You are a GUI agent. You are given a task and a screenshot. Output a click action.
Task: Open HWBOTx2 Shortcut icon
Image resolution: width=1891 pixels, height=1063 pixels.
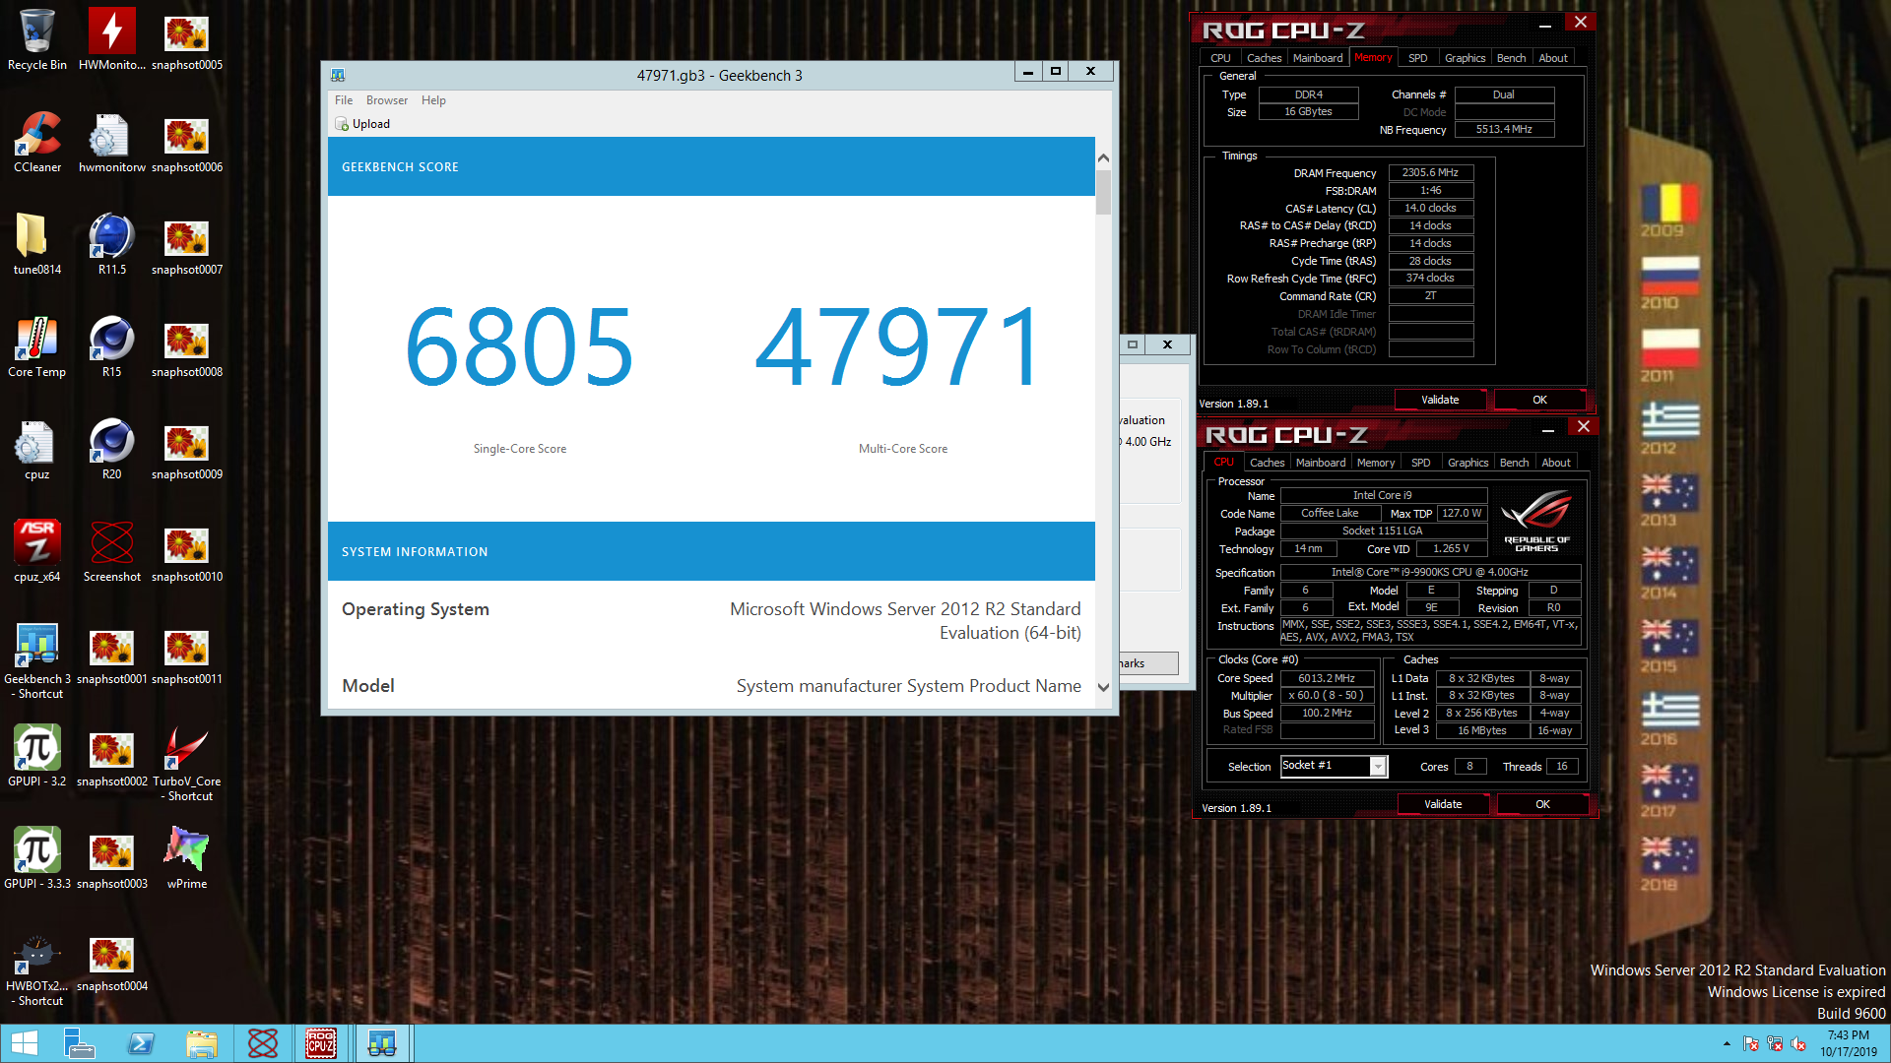36,968
